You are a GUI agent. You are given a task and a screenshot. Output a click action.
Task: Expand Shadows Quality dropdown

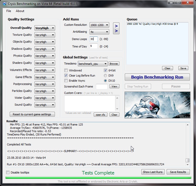(45, 49)
